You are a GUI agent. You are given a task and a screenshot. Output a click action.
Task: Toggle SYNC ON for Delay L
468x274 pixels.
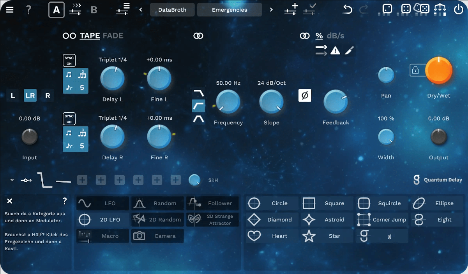[x=69, y=61]
